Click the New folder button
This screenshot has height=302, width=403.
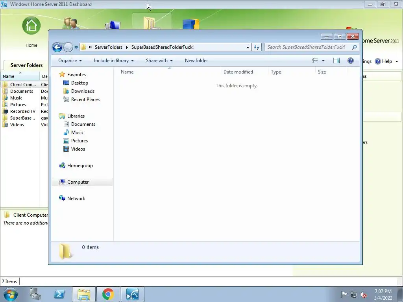(196, 61)
